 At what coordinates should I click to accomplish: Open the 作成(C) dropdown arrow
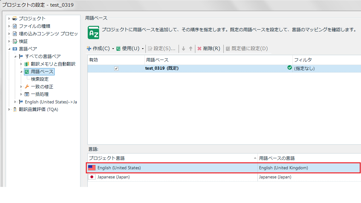(113, 49)
